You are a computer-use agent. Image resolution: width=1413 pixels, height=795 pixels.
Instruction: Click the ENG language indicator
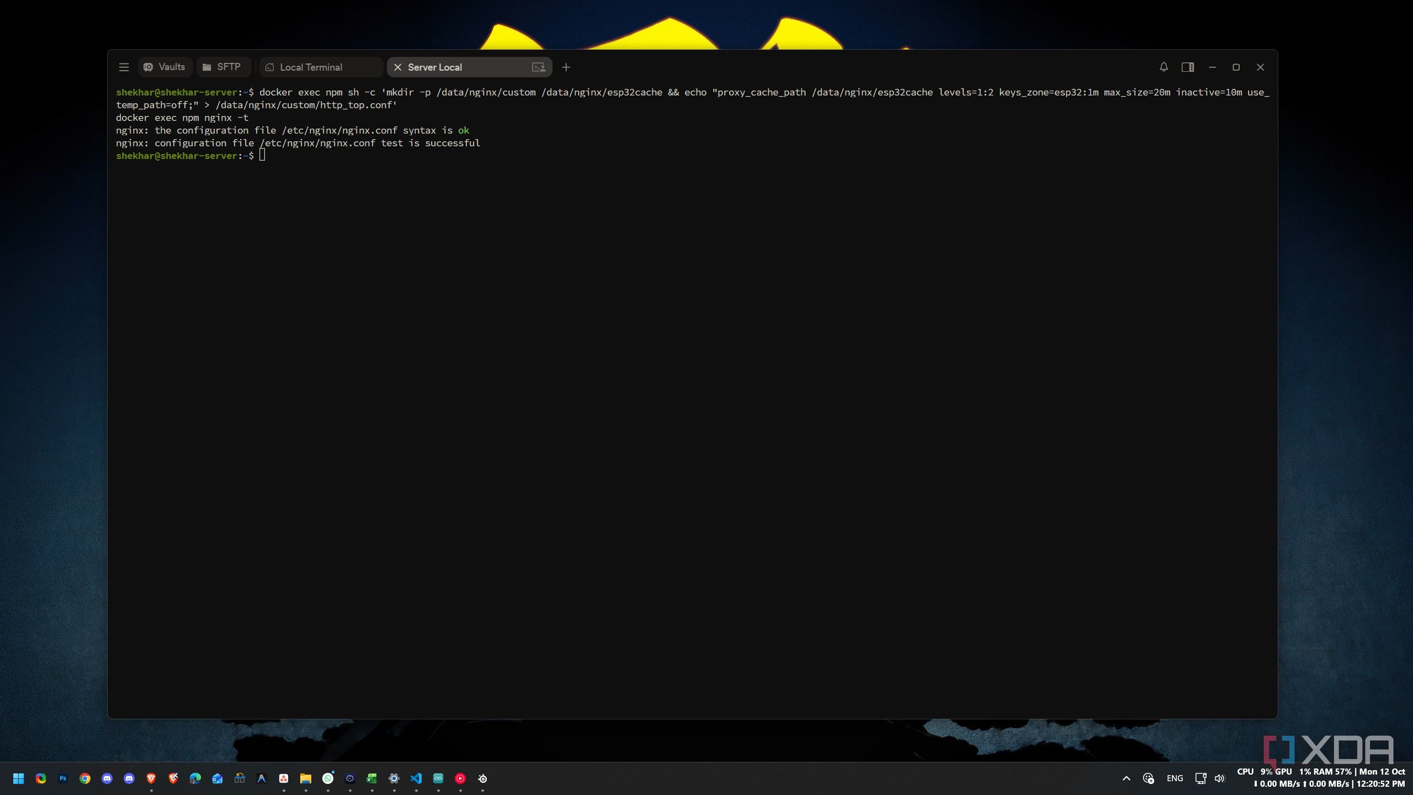pyautogui.click(x=1175, y=778)
